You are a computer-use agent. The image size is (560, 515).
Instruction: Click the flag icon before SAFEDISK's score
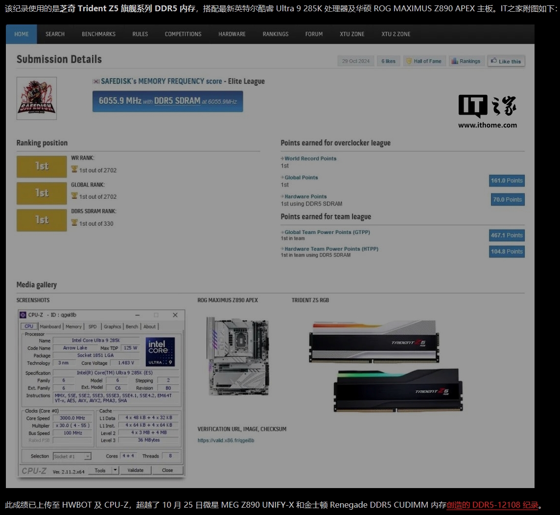tap(96, 81)
